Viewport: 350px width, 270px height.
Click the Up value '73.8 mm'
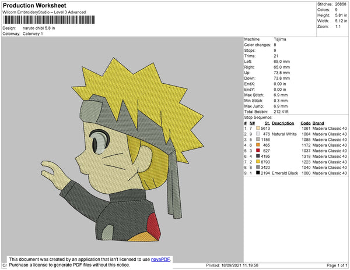coord(282,73)
